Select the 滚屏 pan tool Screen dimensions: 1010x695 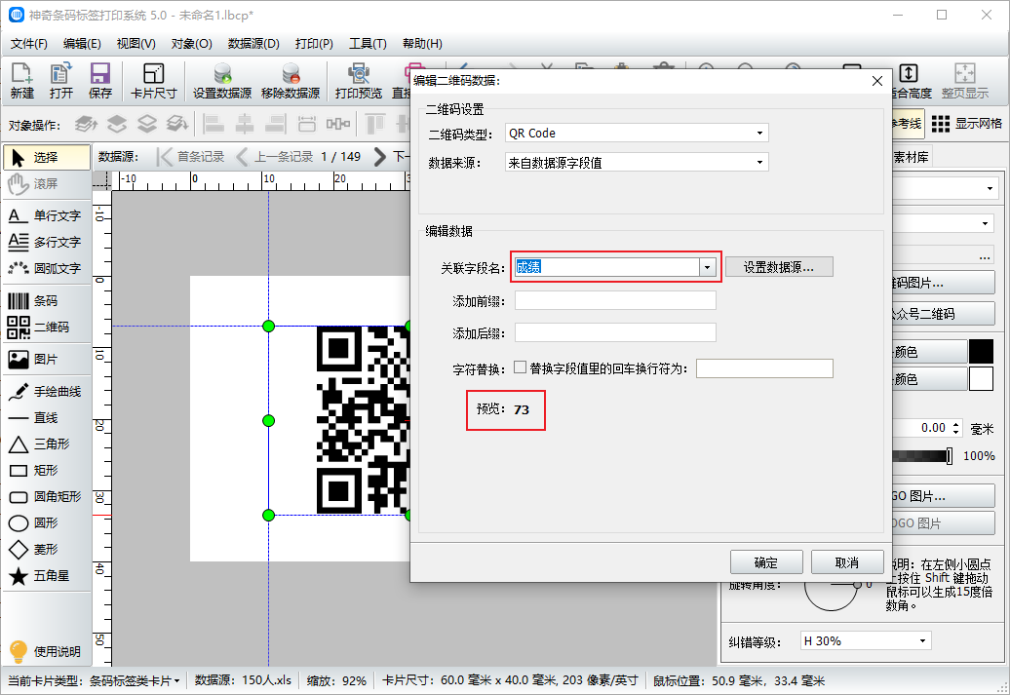(x=47, y=184)
